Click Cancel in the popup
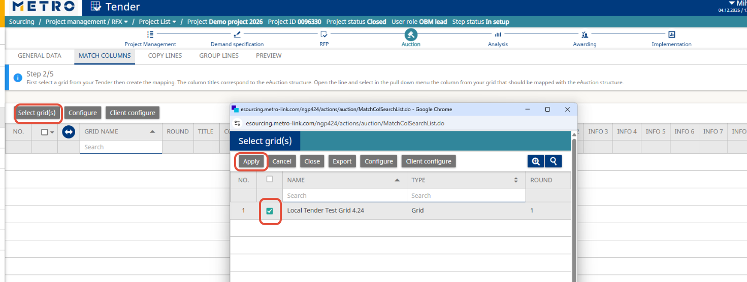This screenshot has height=282, width=747. coord(282,161)
